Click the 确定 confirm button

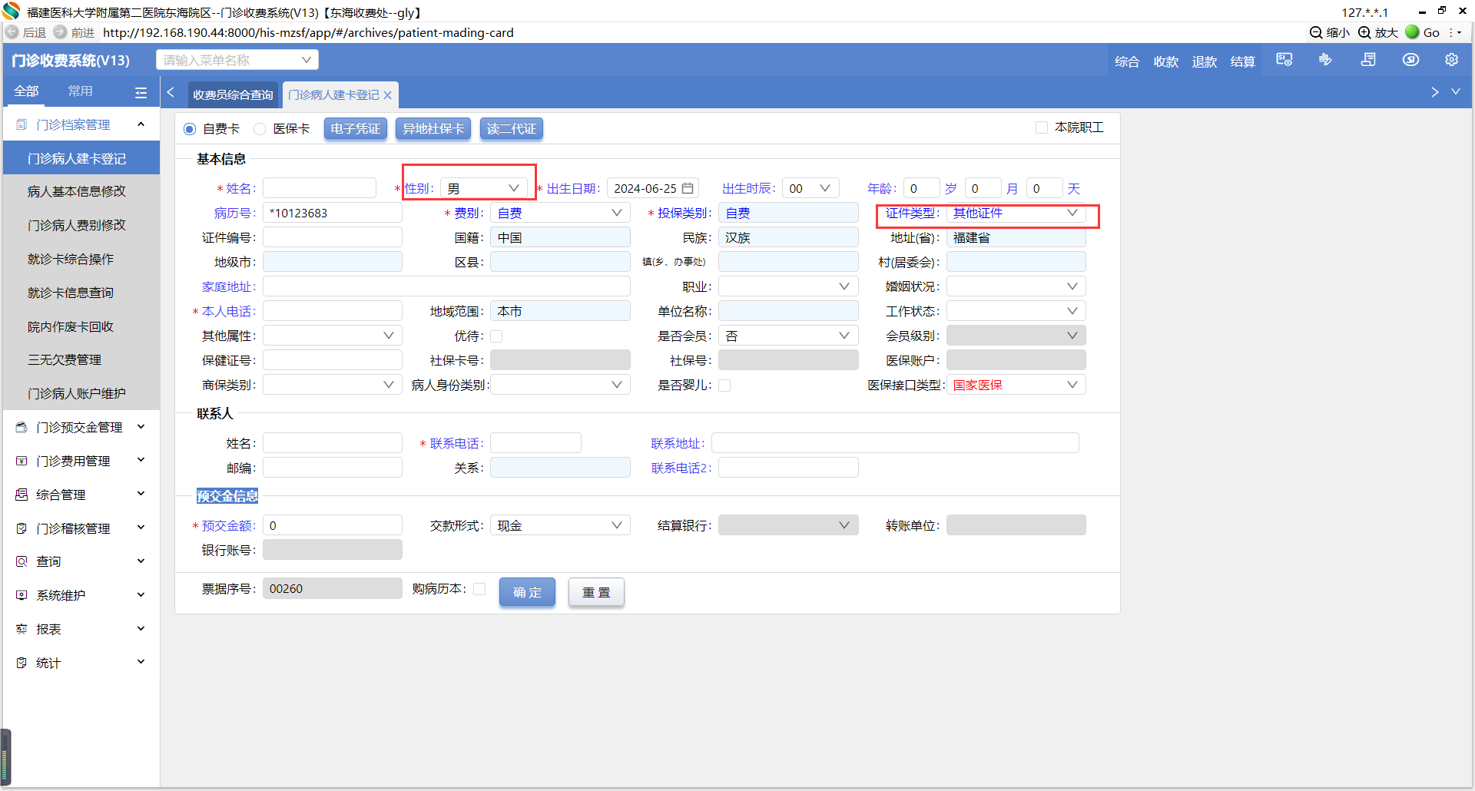pos(527,592)
